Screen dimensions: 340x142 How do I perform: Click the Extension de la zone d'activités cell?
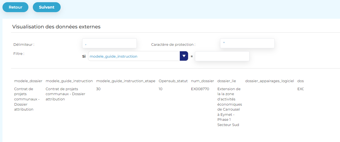point(229,107)
